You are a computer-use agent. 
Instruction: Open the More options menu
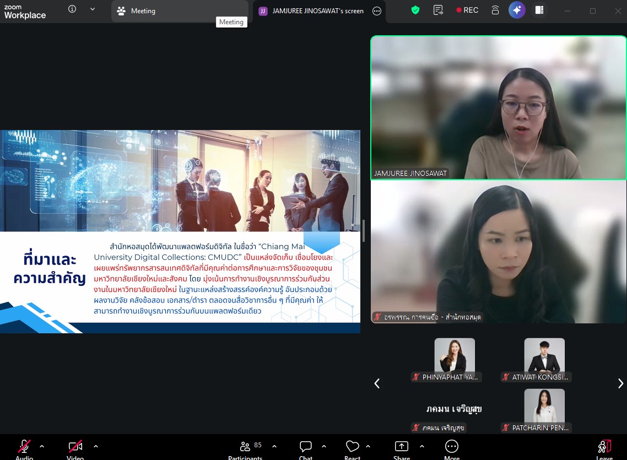[x=451, y=447]
